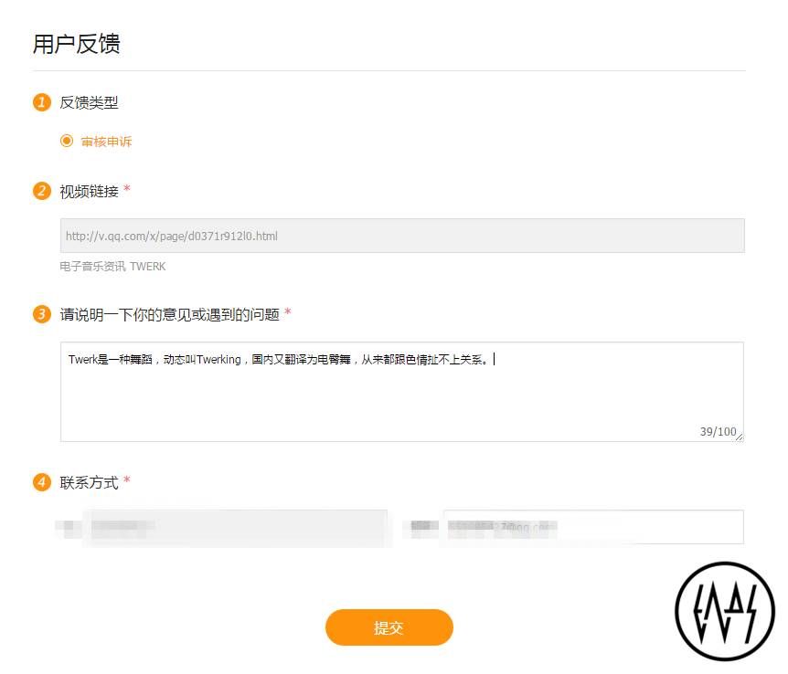The height and width of the screenshot is (674, 788).
Task: Select the 审核申诉 radio button
Action: click(67, 142)
